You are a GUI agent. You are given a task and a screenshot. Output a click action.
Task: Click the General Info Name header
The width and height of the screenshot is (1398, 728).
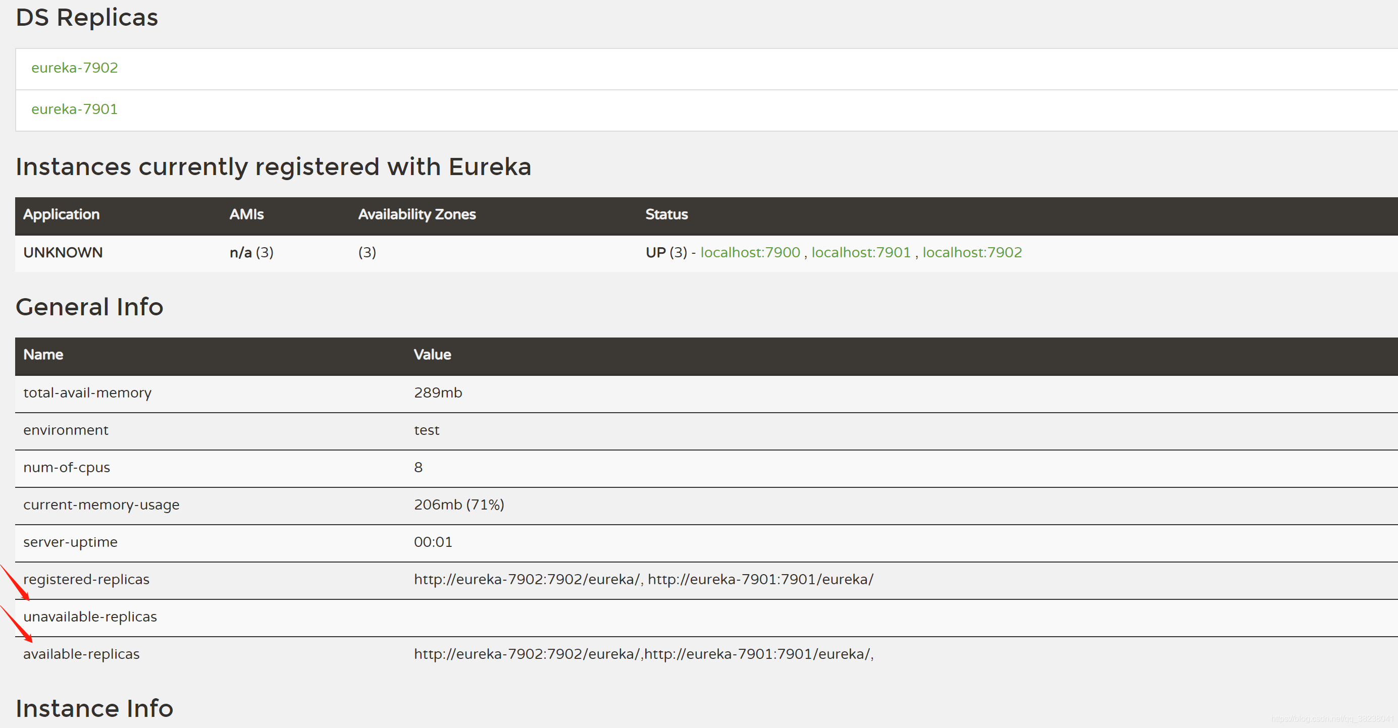(x=43, y=355)
